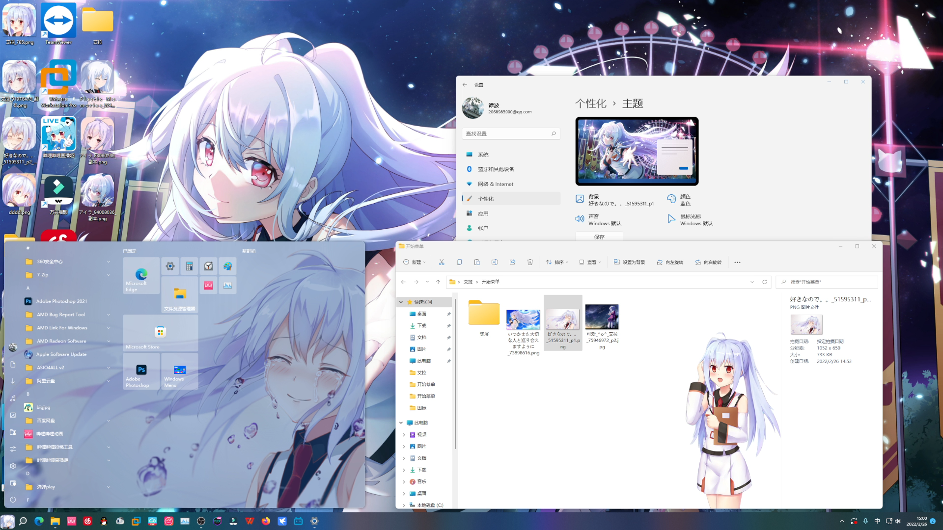Open the 排序 sort dropdown
943x530 pixels.
557,262
